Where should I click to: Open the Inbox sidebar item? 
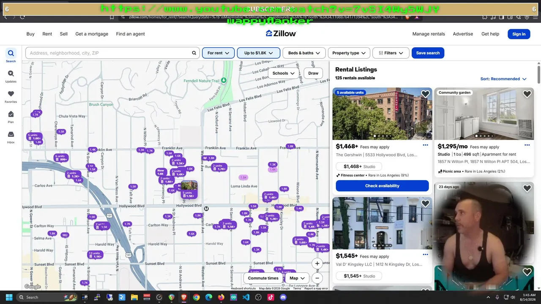tap(11, 137)
